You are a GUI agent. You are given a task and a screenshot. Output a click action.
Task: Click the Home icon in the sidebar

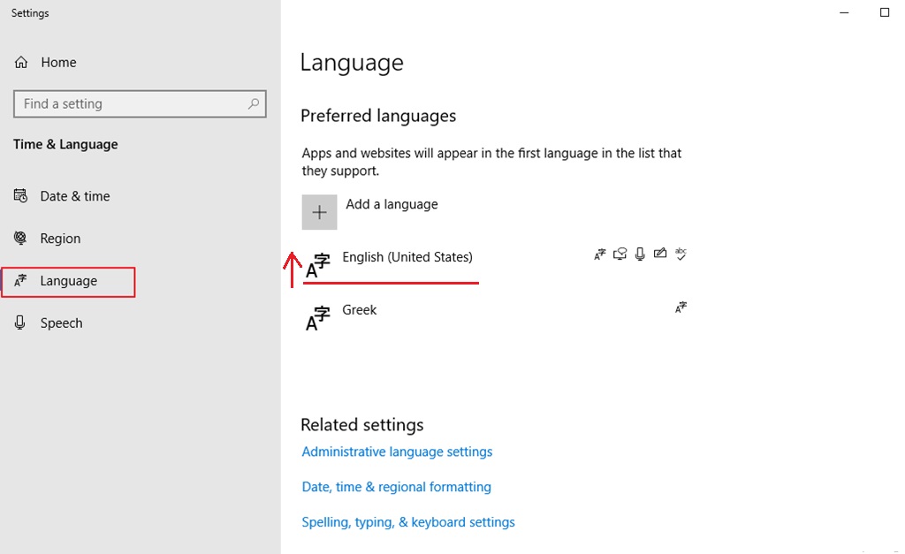tap(22, 63)
